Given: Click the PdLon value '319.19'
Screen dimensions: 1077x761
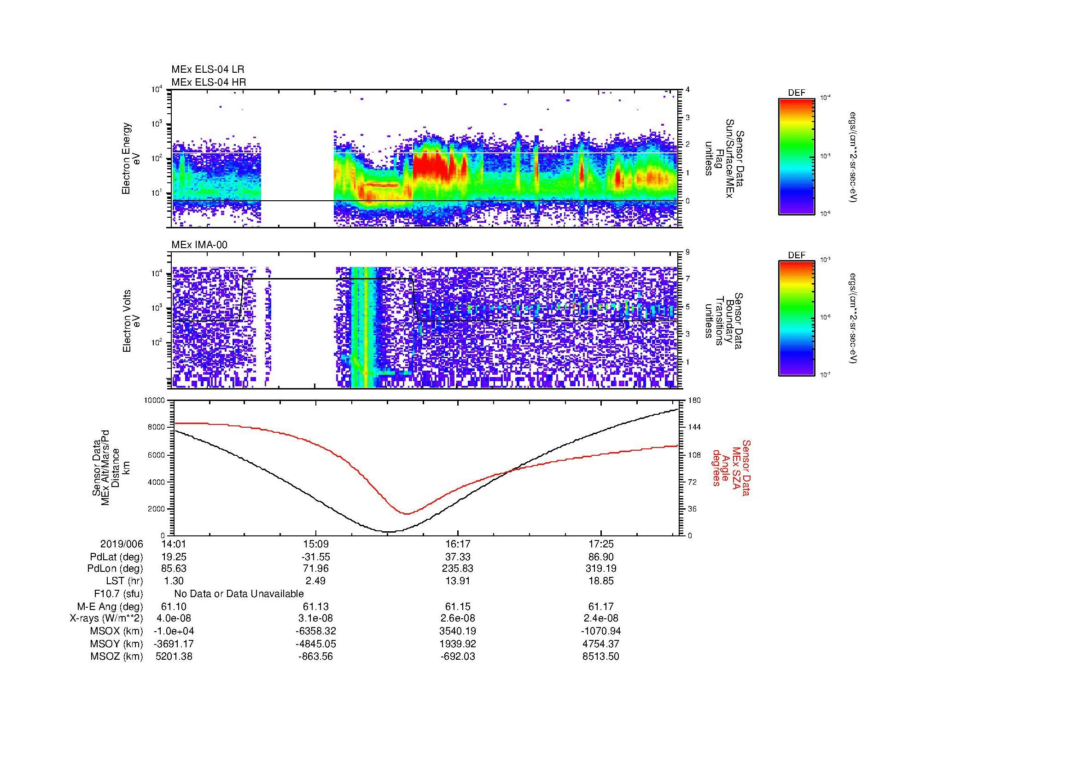Looking at the screenshot, I should click(x=601, y=569).
